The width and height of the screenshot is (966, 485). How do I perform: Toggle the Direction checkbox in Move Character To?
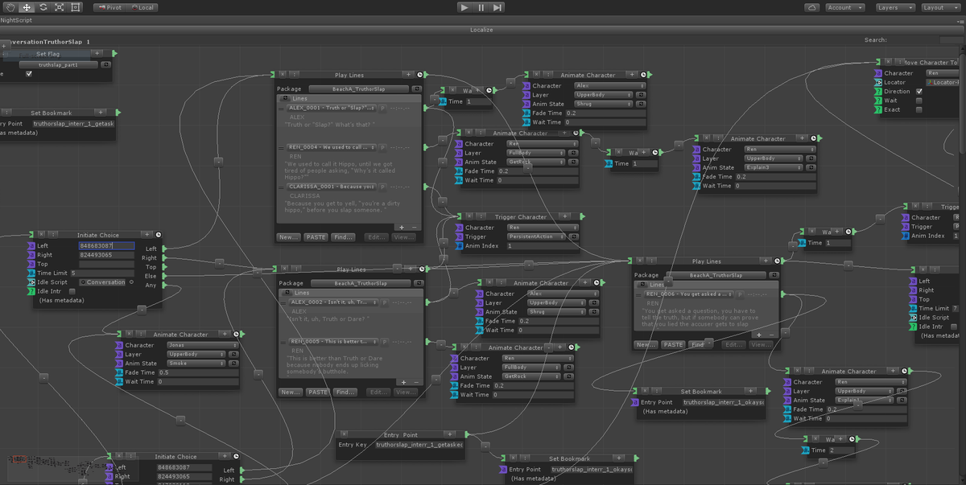point(919,91)
